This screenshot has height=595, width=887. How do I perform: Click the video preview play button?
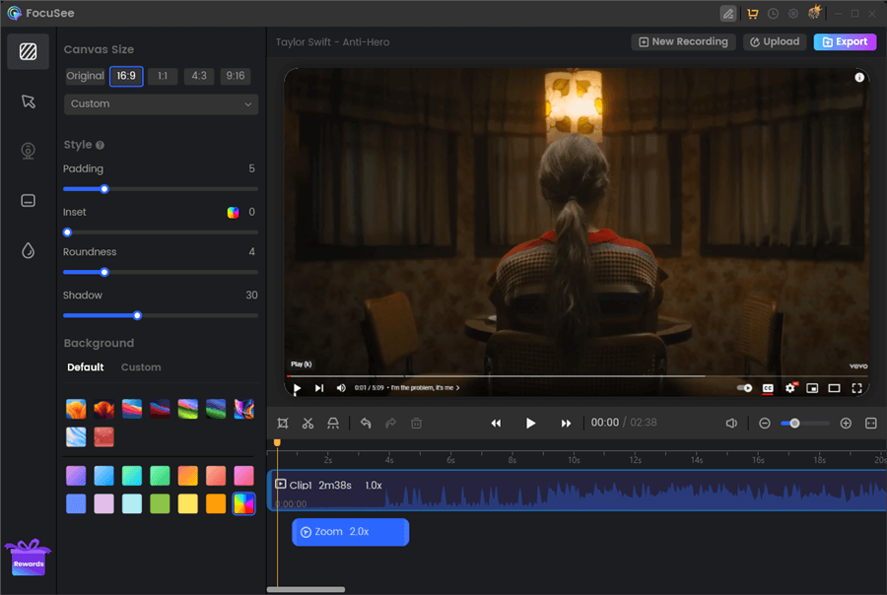tap(297, 388)
